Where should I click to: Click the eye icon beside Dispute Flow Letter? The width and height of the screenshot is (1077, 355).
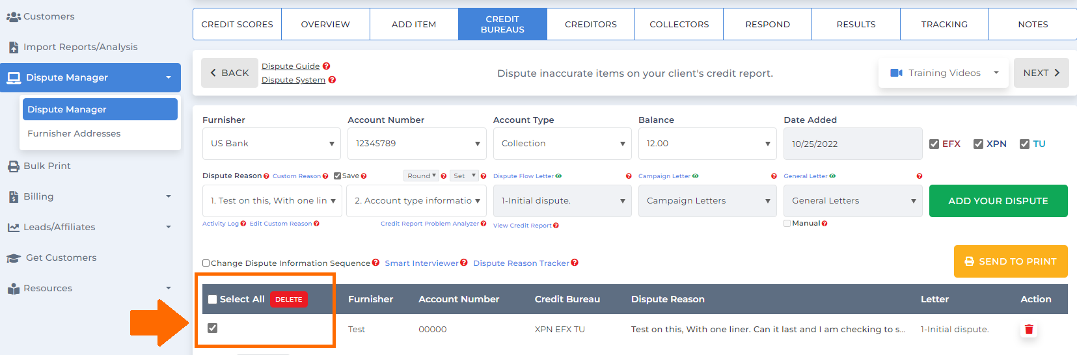point(558,176)
